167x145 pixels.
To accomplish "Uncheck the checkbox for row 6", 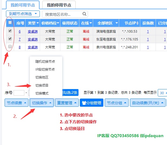I will (10, 31).
